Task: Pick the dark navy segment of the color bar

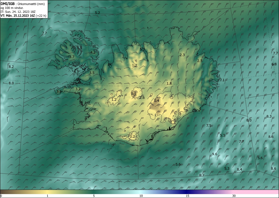Action: (x=187, y=192)
